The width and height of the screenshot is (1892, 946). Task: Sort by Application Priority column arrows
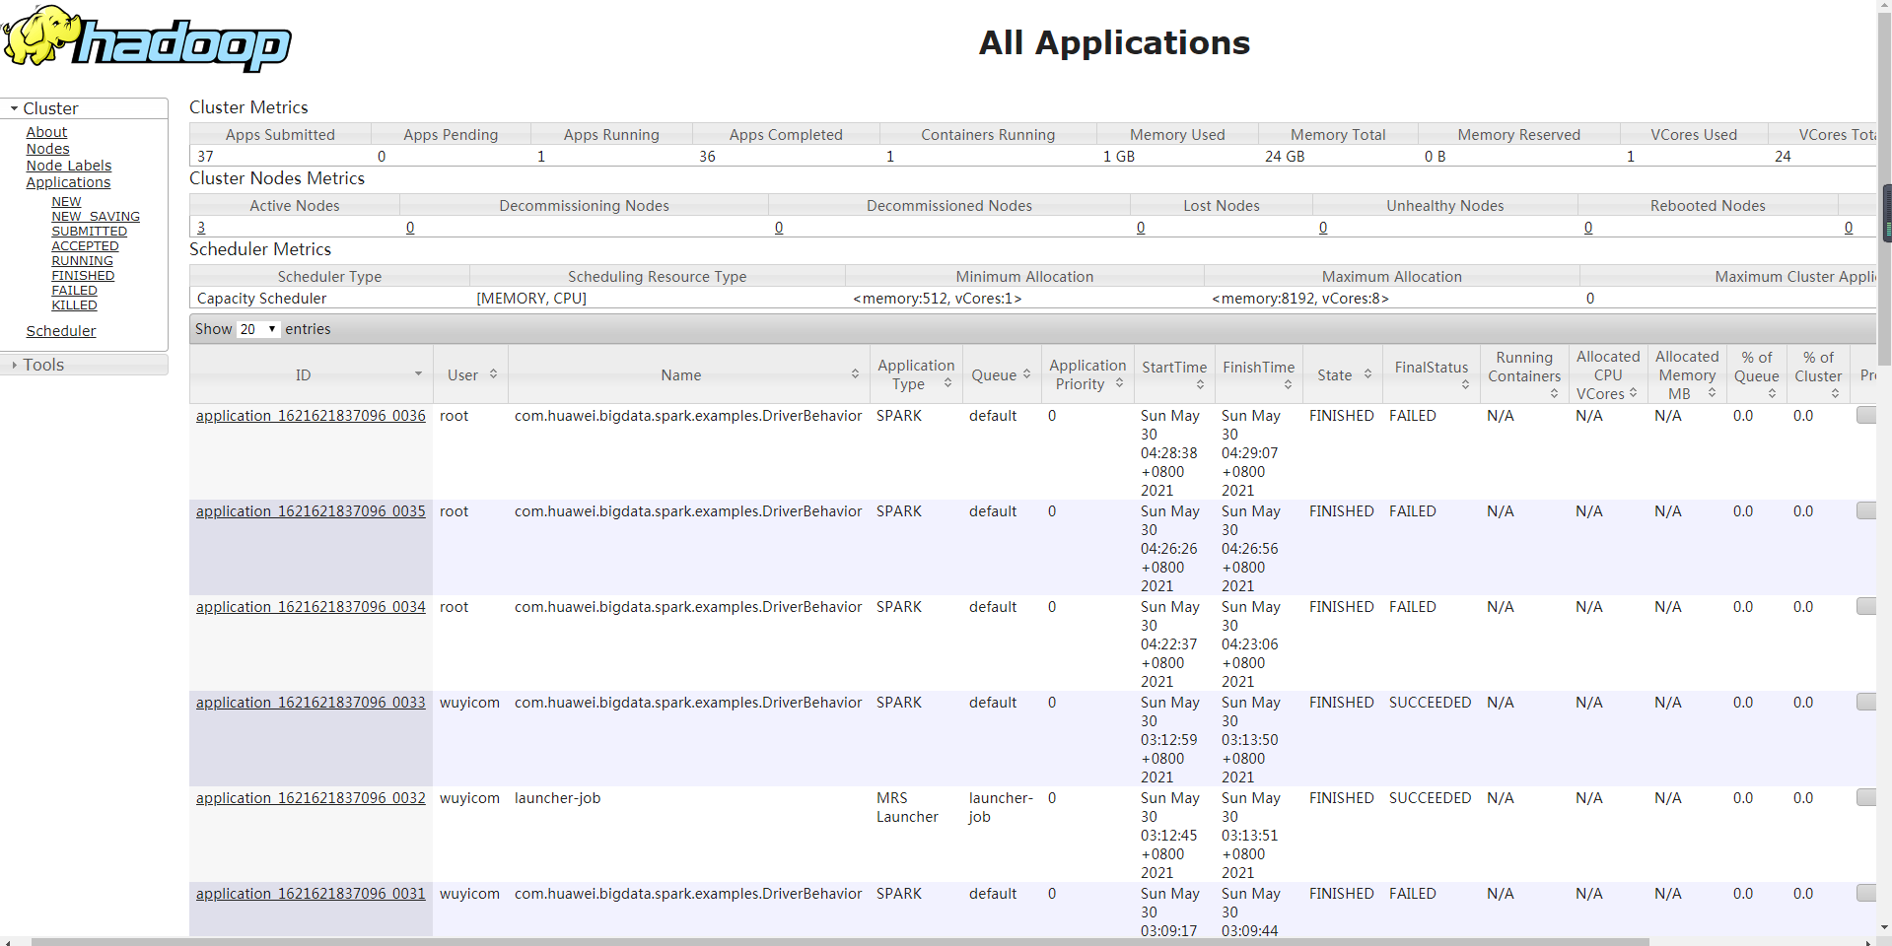point(1119,383)
